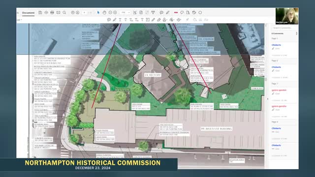Click the page number input field
This screenshot has height=177, width=315.
[84, 12]
